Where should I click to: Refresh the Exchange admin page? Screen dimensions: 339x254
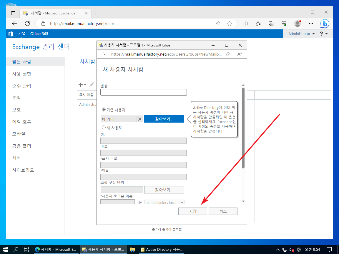[27, 24]
